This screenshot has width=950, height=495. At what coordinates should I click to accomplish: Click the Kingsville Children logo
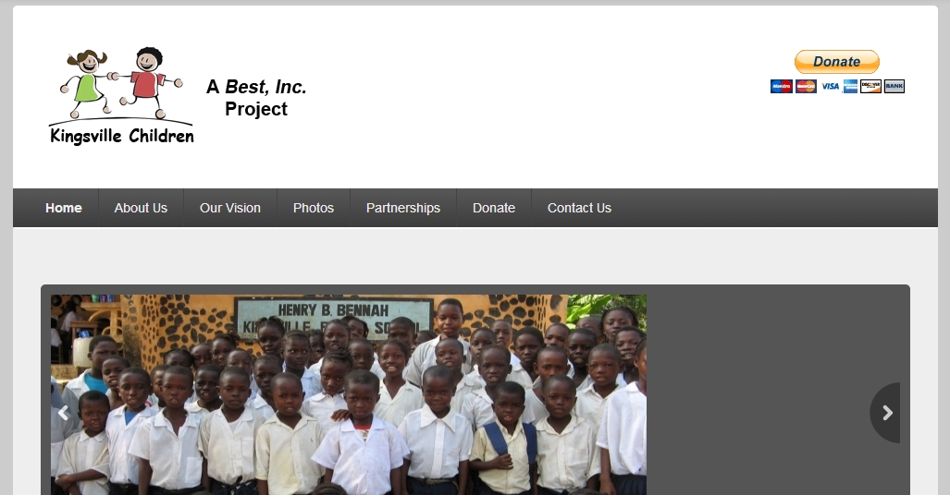pos(121,96)
